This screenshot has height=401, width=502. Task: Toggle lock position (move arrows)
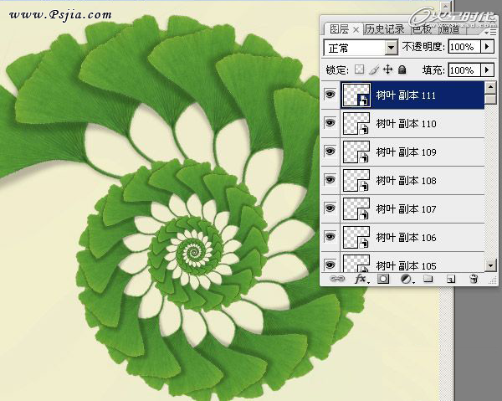pyautogui.click(x=387, y=70)
